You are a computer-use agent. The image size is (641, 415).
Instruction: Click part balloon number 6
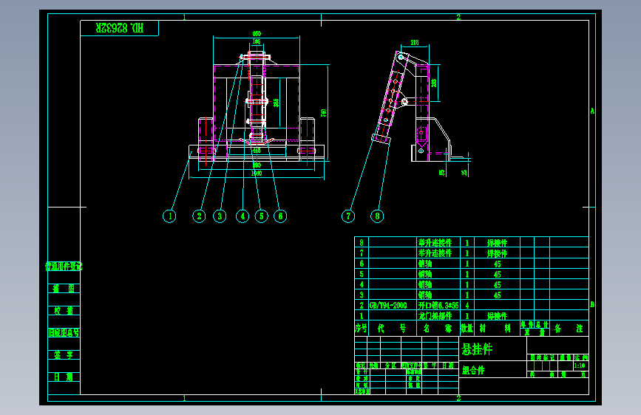(280, 216)
